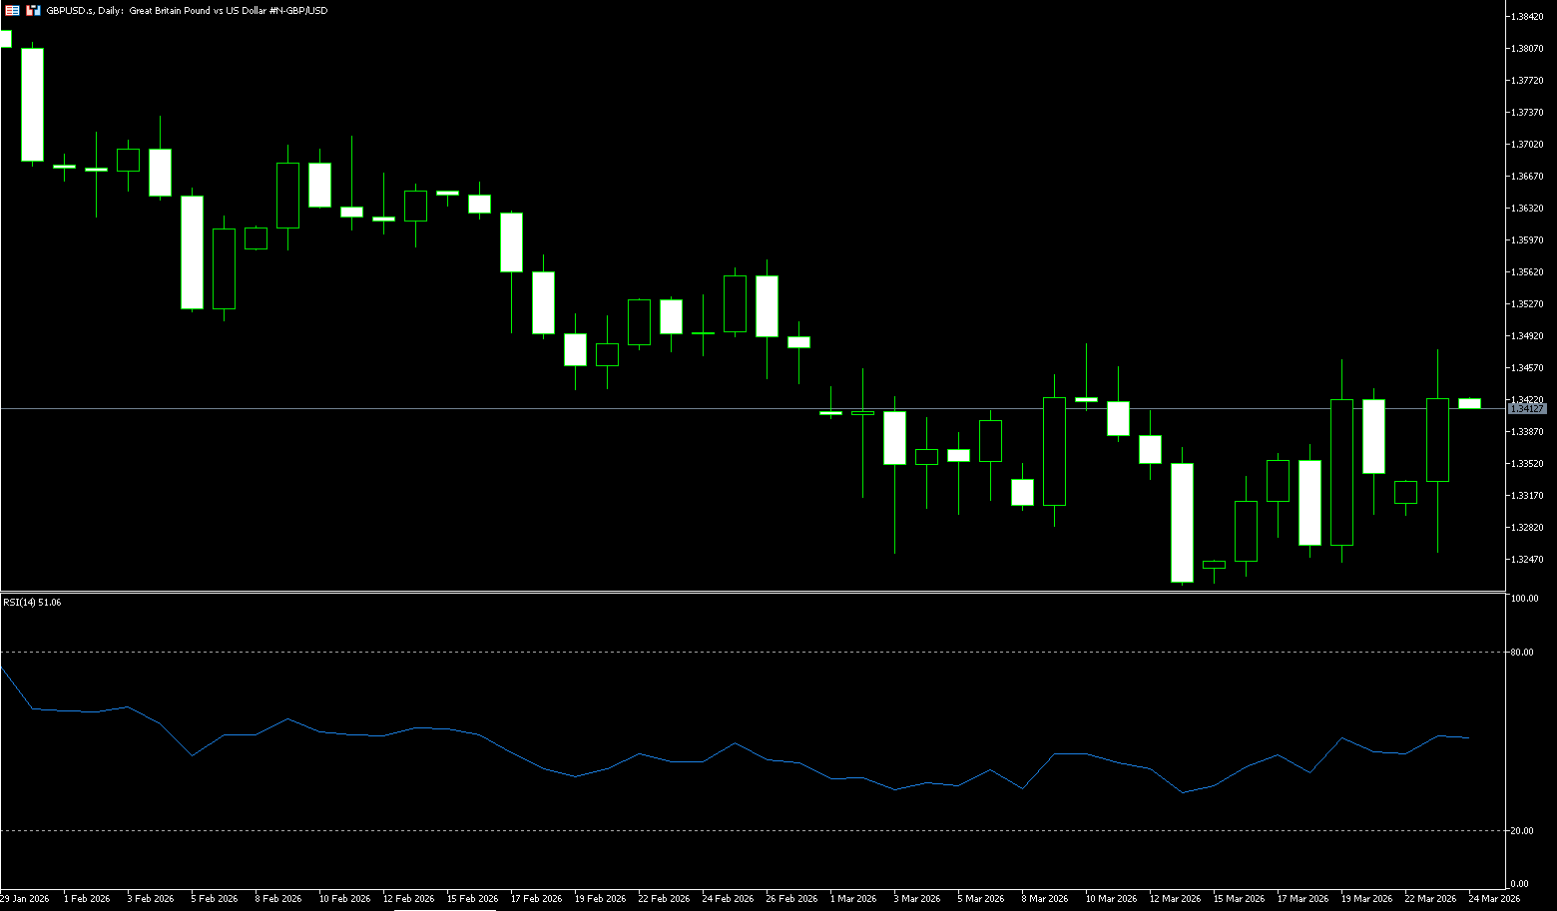
Task: Choose the 10 Mar 2026 date label
Action: (1111, 899)
